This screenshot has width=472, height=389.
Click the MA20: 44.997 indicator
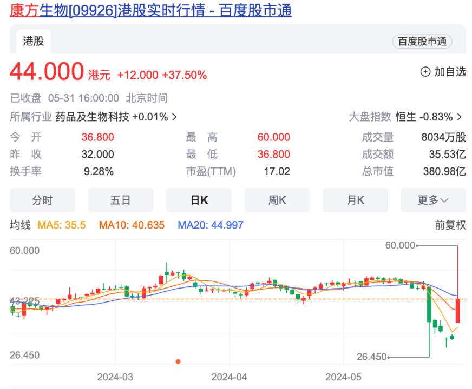(211, 225)
